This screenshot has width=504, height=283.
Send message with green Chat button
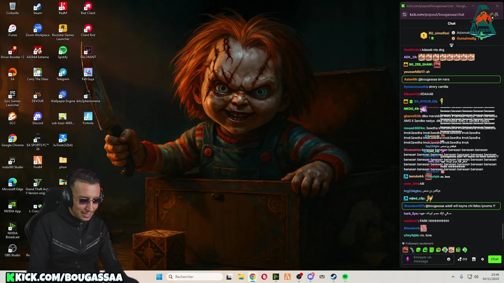[x=495, y=259]
